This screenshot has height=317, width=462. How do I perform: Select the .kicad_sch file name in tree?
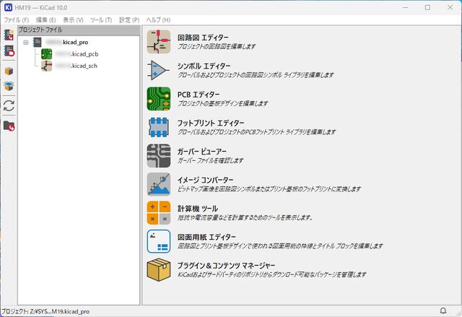tap(77, 66)
